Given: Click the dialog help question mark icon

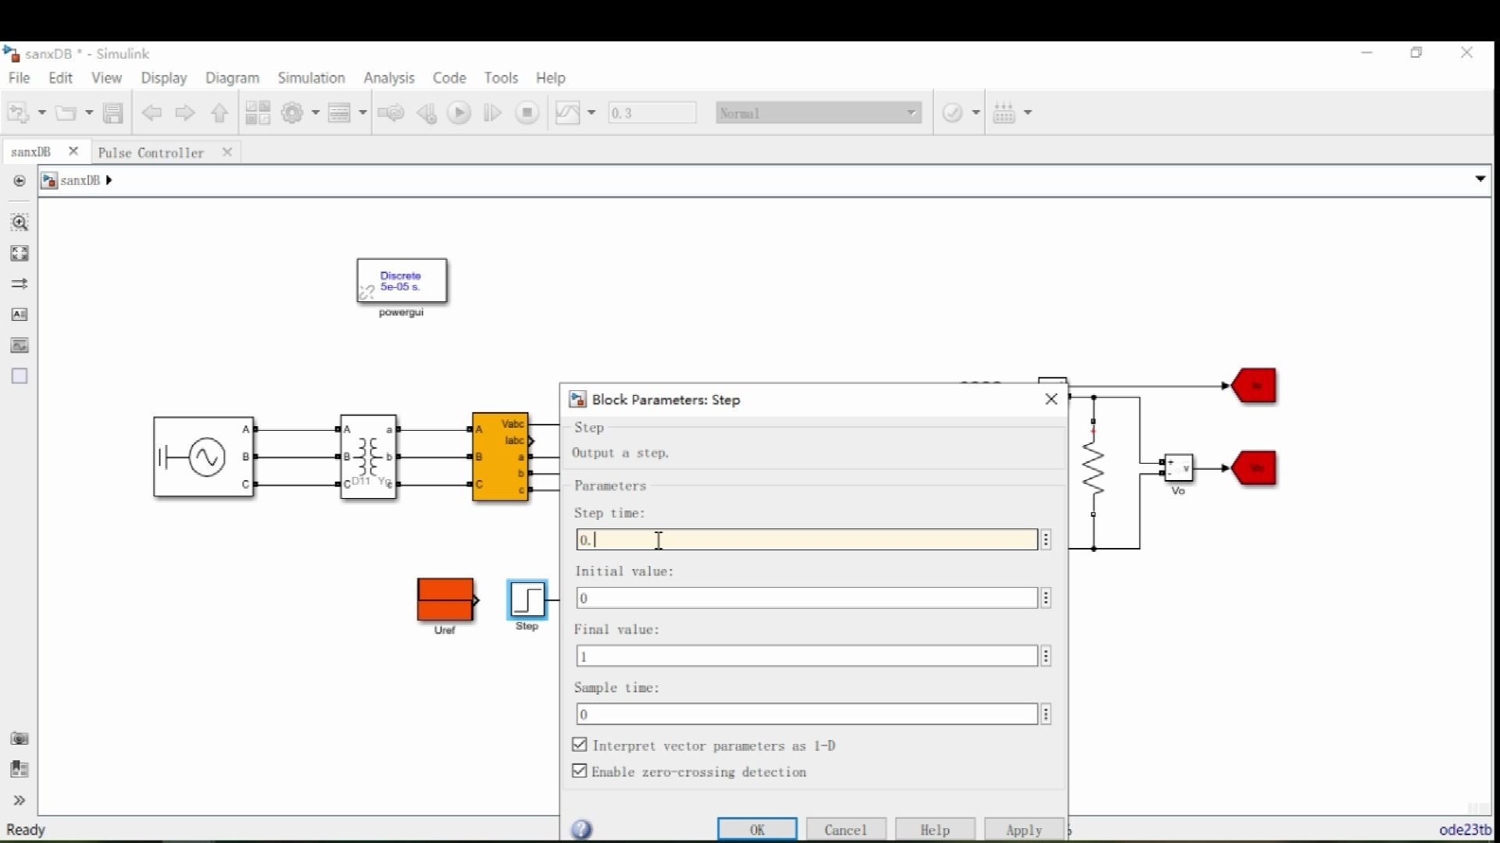Looking at the screenshot, I should [x=582, y=829].
